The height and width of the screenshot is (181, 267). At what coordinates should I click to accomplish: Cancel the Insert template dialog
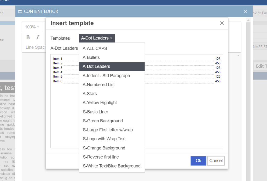click(216, 161)
